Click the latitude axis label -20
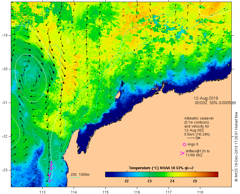Viewport: 240px width, 194px height. [x=5, y=69]
